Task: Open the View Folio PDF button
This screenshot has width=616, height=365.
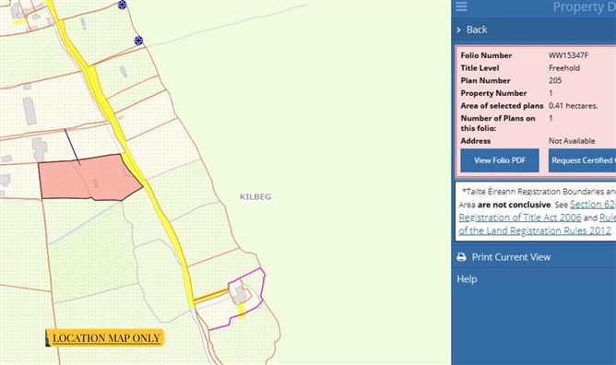Action: [500, 160]
